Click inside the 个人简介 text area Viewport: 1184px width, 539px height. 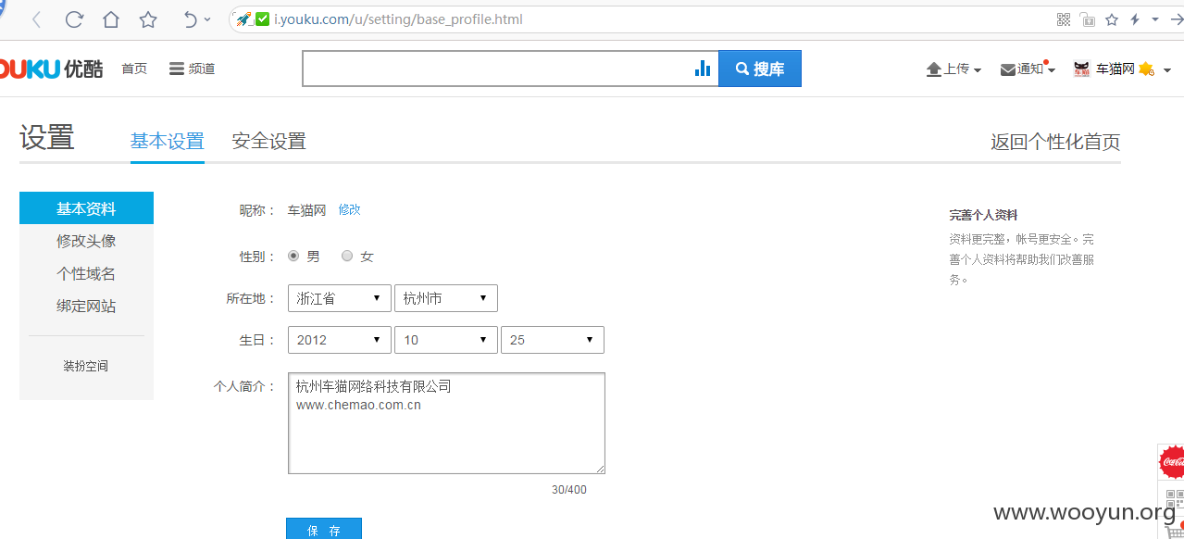pyautogui.click(x=446, y=423)
